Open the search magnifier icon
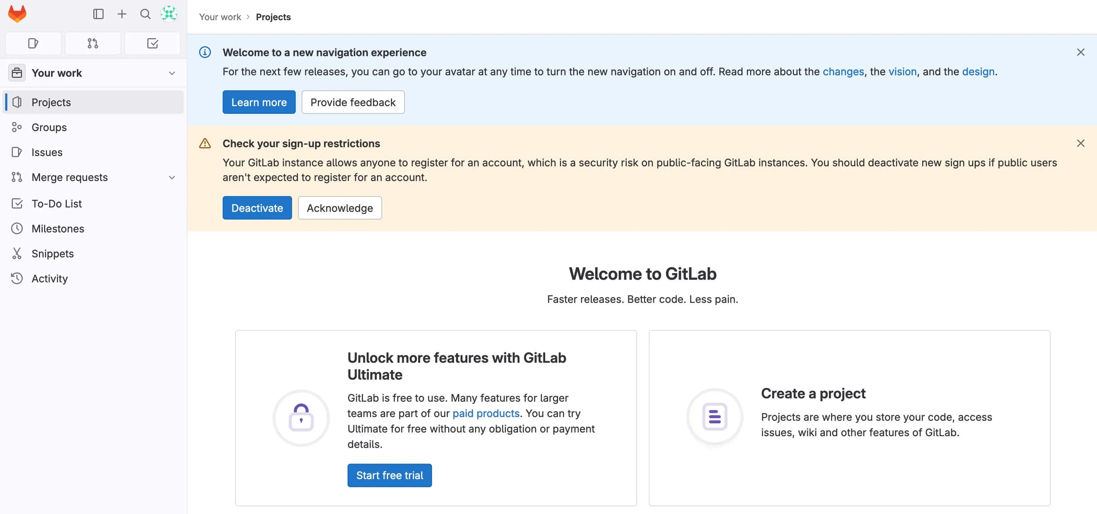Image resolution: width=1097 pixels, height=514 pixels. click(145, 14)
